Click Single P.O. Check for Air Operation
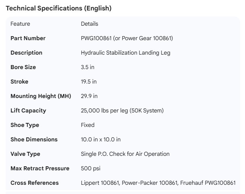This screenshot has width=245, height=194. point(125,154)
